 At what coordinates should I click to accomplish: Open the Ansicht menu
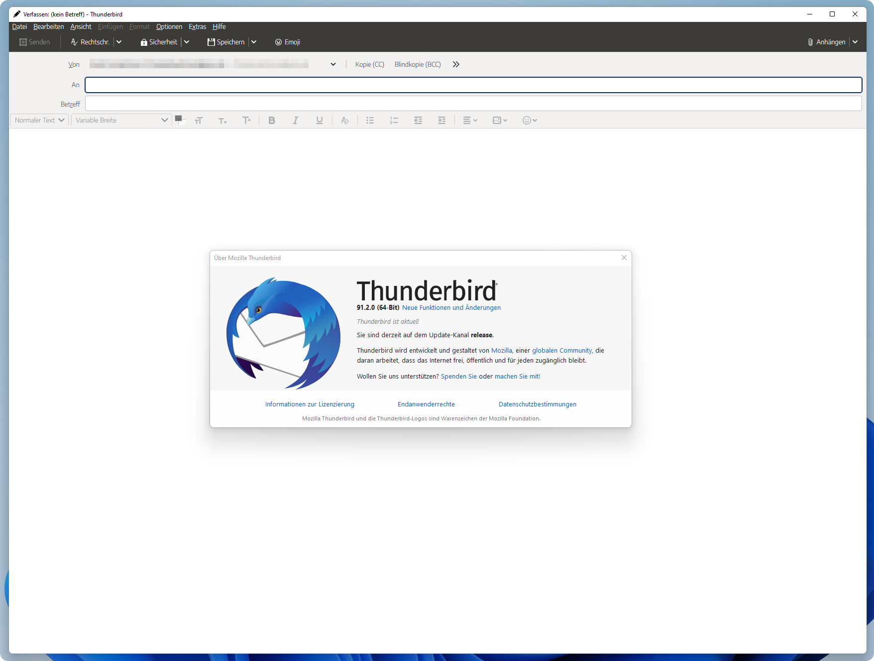pos(81,27)
